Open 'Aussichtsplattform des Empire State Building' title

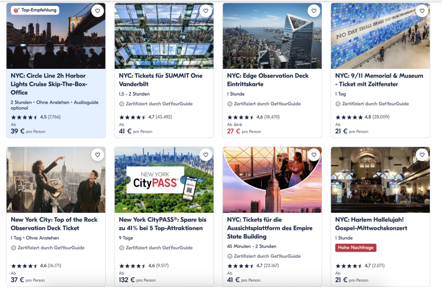[270, 228]
